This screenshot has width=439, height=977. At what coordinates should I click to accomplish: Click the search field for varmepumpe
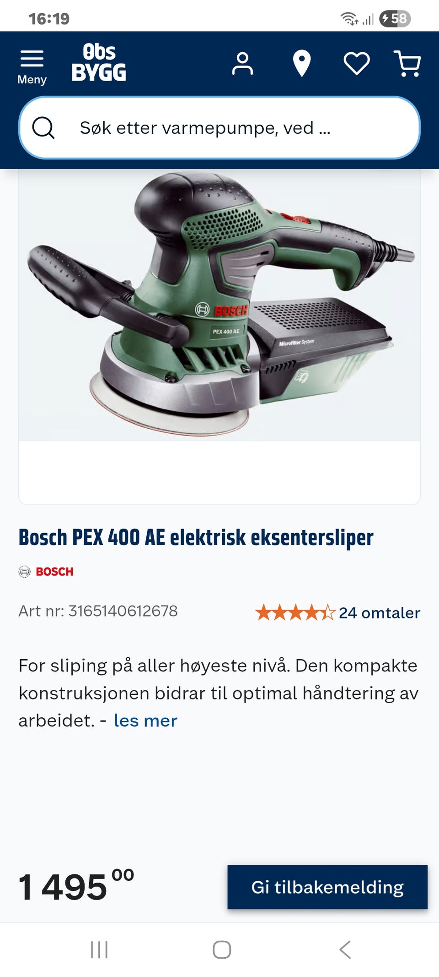point(219,128)
